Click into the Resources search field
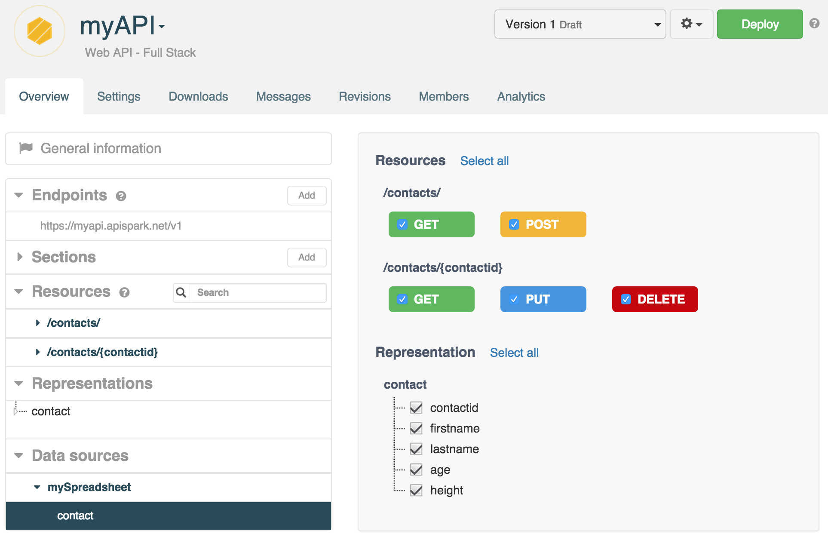The image size is (828, 540). pos(258,292)
